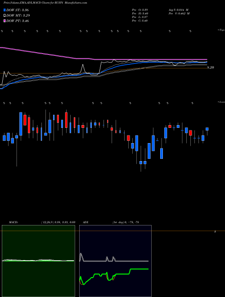
Task: Open the green MACD indicator panel
Action: pos(38,261)
